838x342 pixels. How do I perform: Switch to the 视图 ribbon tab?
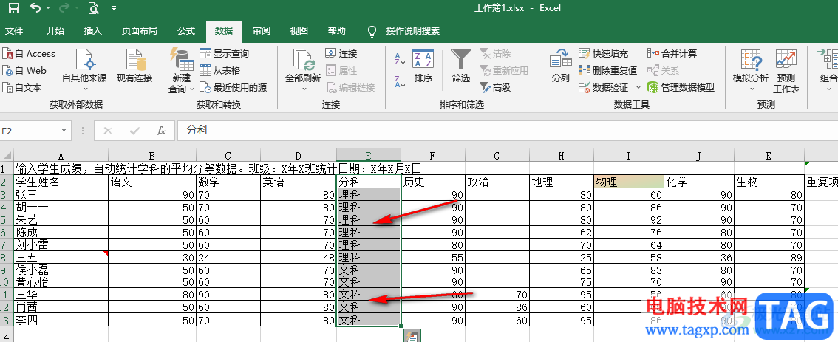tap(299, 31)
